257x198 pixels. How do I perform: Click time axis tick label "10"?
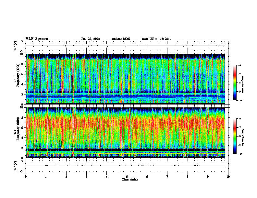[x=228, y=177]
